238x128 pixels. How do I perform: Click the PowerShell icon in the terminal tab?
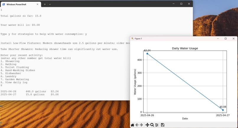pyautogui.click(x=4, y=4)
